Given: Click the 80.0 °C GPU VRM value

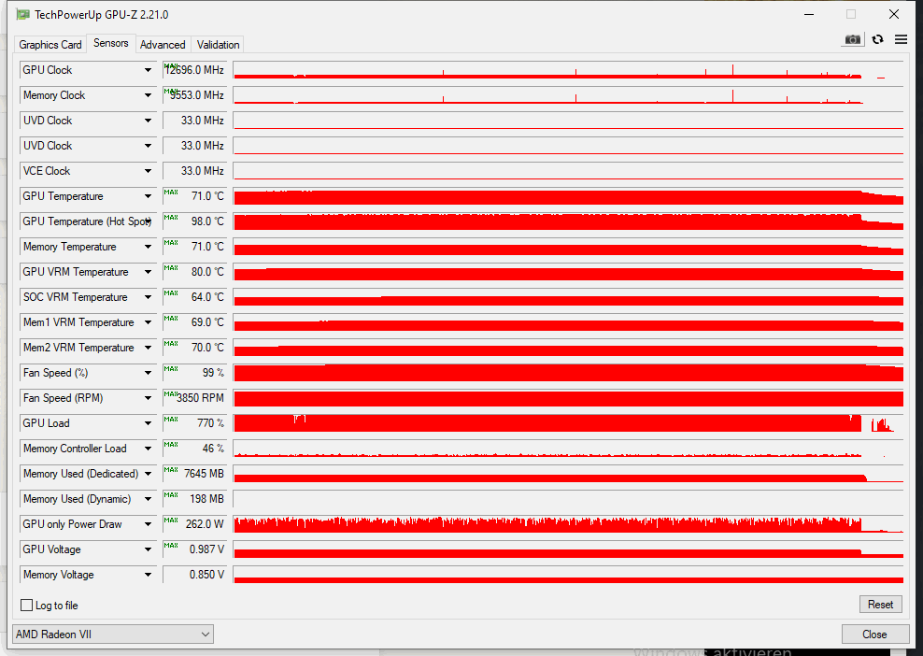Looking at the screenshot, I should click(195, 272).
